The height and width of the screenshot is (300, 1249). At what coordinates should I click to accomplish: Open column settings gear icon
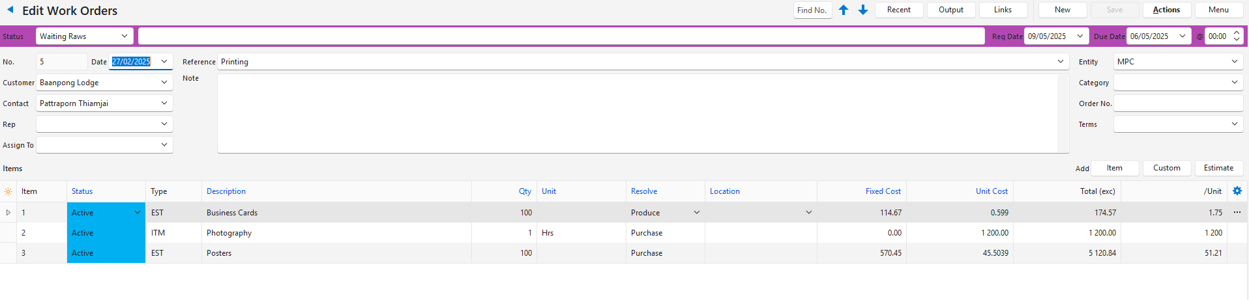pyautogui.click(x=1237, y=191)
